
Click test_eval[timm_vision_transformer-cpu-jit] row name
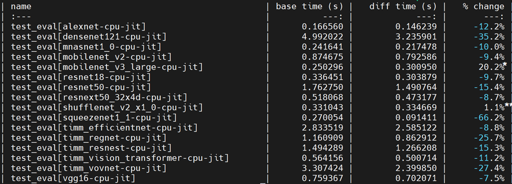point(120,158)
